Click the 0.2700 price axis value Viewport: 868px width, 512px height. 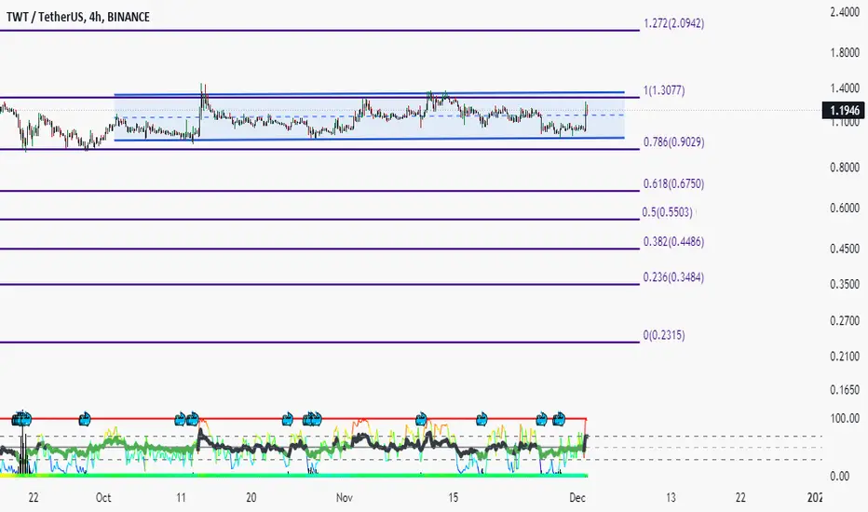click(845, 321)
